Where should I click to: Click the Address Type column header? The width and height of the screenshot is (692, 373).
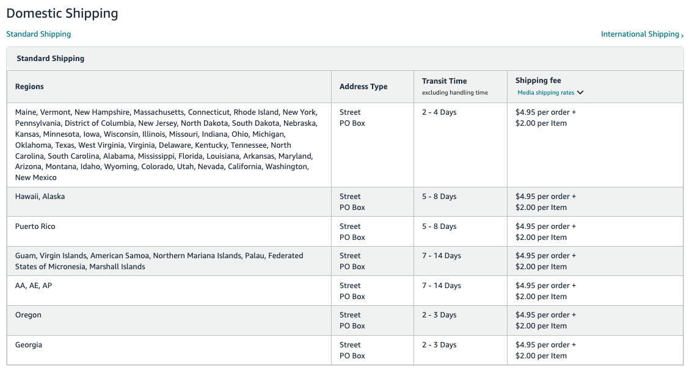click(x=373, y=87)
